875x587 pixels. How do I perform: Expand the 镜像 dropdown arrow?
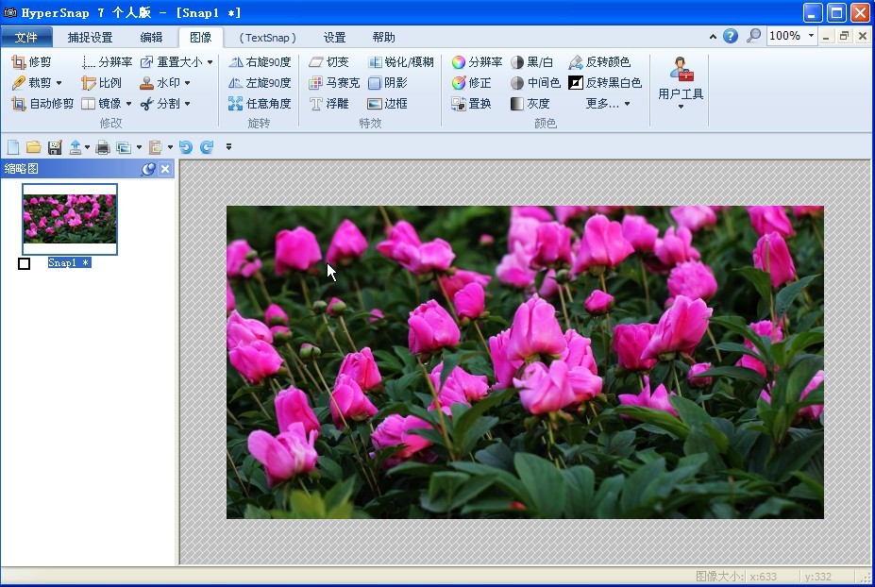129,104
